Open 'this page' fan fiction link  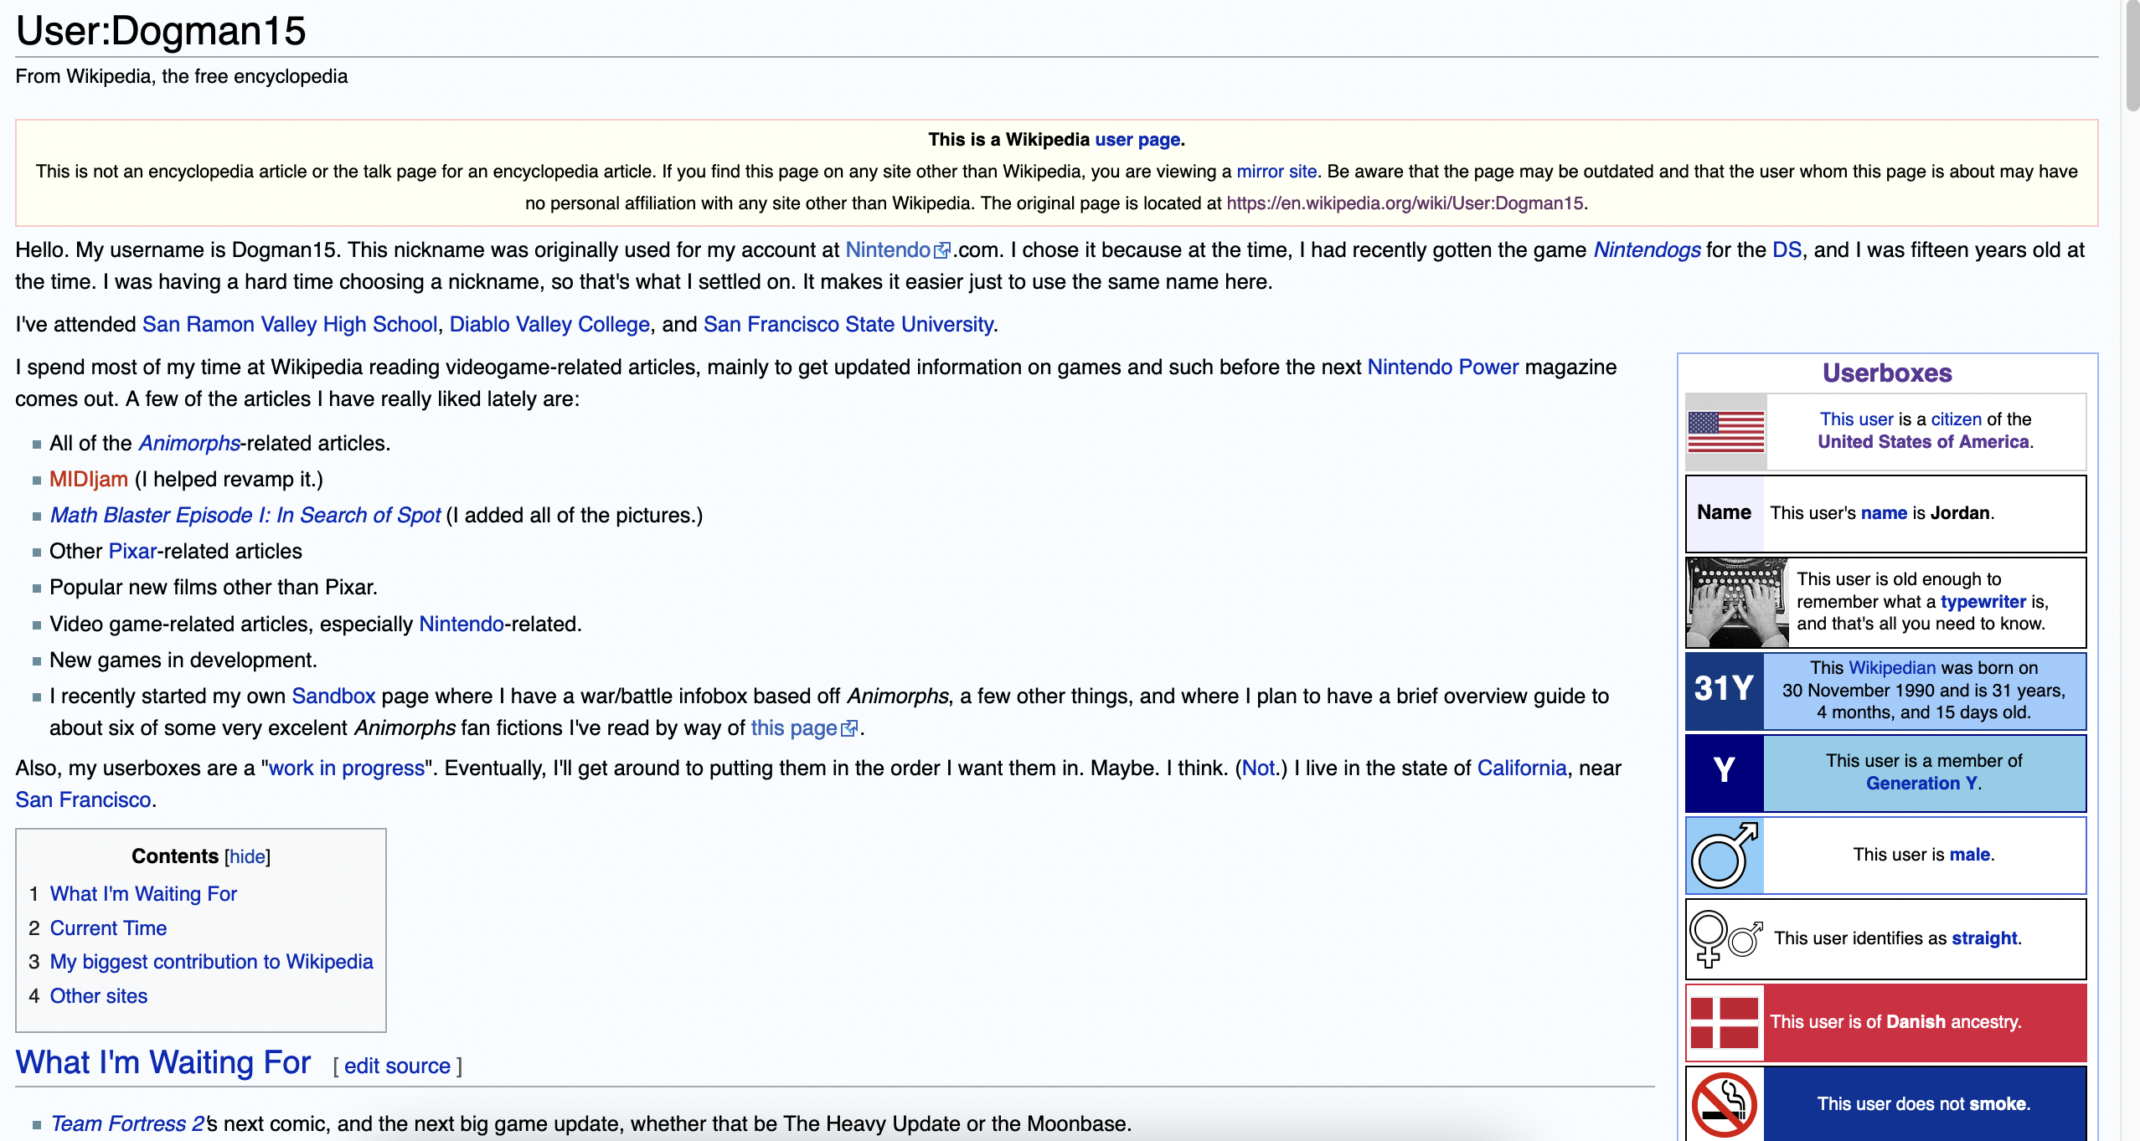[794, 728]
